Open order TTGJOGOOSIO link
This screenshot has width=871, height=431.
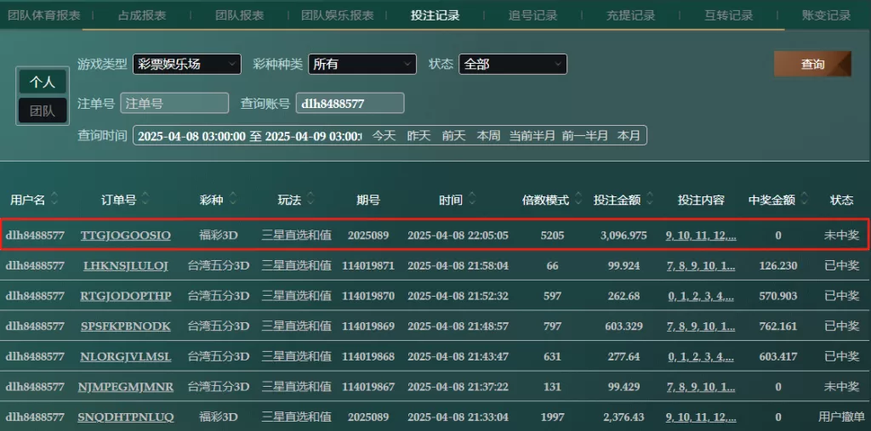125,235
